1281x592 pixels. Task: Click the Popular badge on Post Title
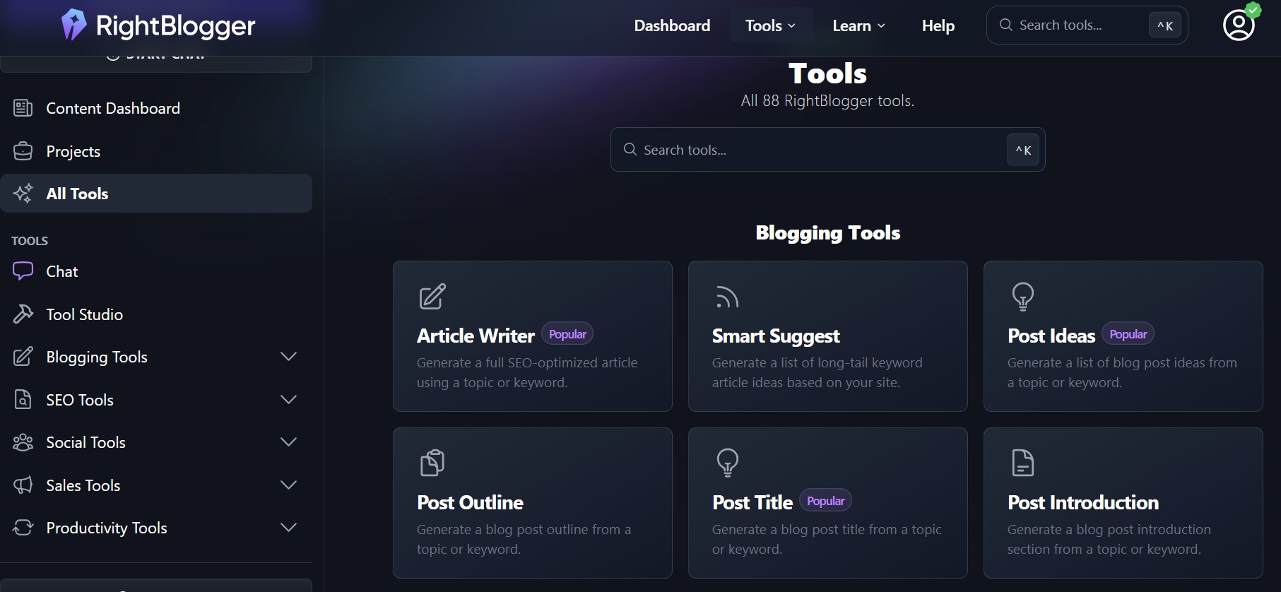[x=825, y=501]
